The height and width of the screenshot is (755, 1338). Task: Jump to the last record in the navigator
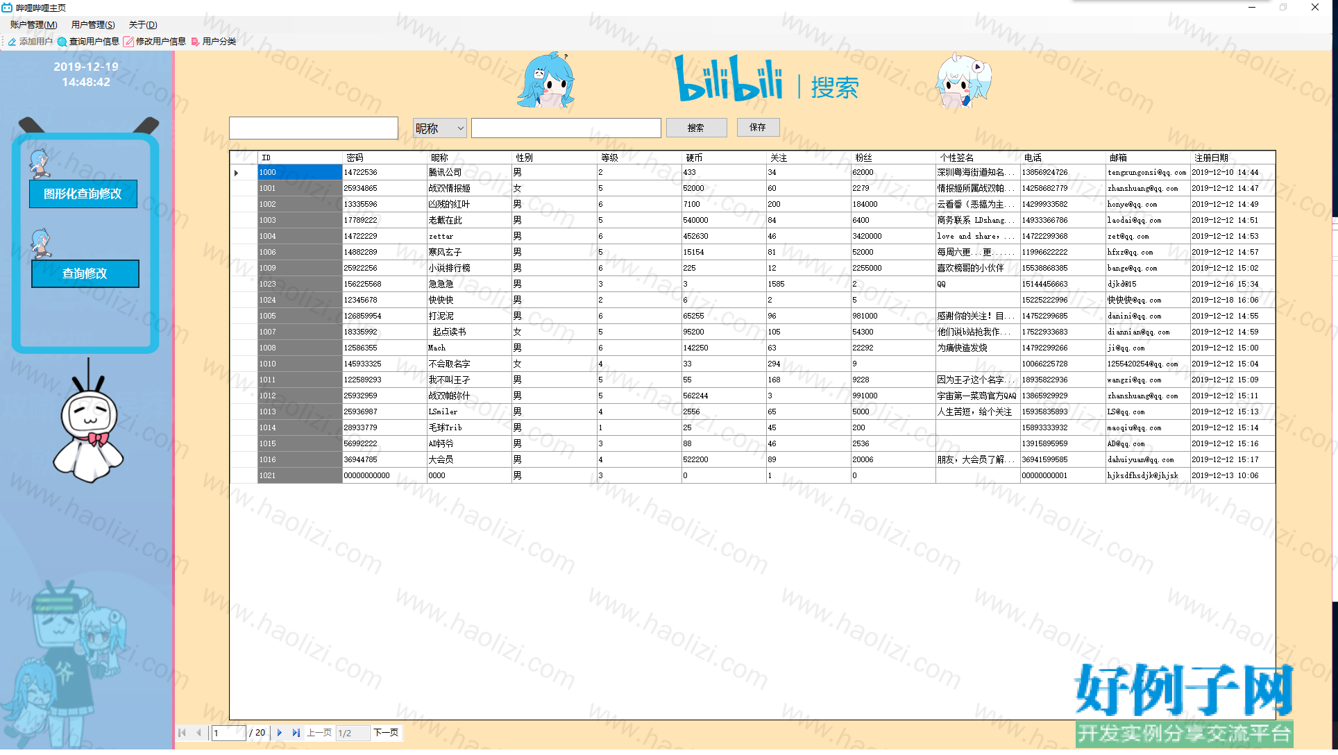tap(296, 733)
